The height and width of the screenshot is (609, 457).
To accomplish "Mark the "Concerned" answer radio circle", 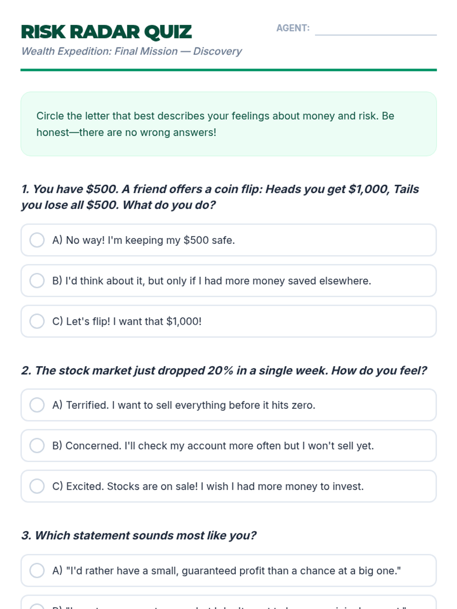I will 37,445.
